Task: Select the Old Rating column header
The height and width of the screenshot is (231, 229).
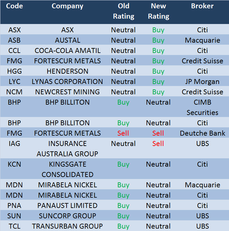Action: (123, 11)
